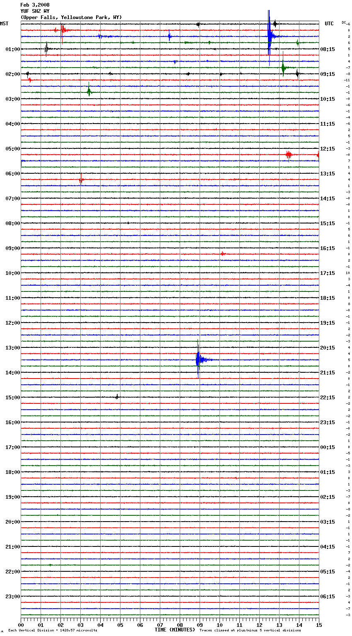Select the 03:00 MST hour label
352x636 pixels.
(x=13, y=99)
